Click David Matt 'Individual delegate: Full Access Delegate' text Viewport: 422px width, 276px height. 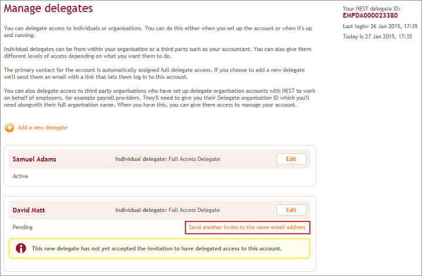[x=167, y=210]
